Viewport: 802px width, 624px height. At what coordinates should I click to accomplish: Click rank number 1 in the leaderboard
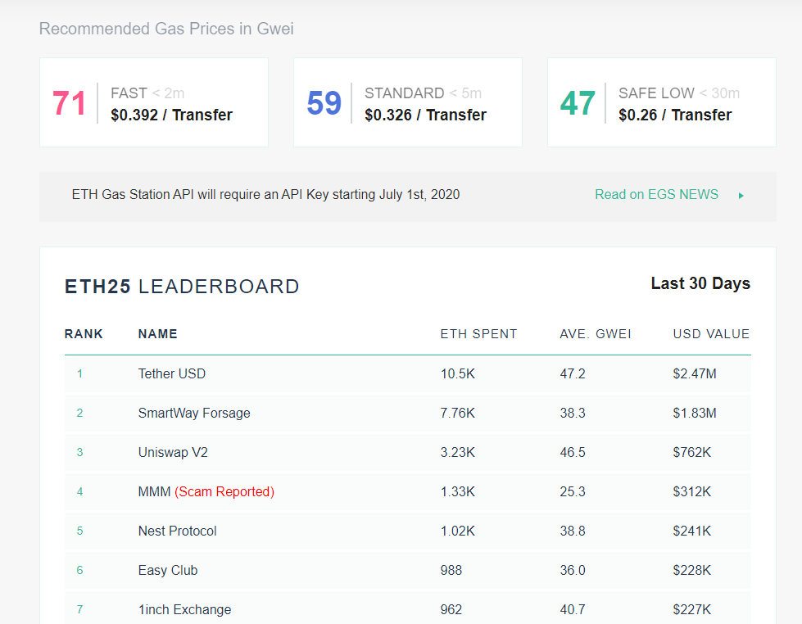(x=79, y=374)
